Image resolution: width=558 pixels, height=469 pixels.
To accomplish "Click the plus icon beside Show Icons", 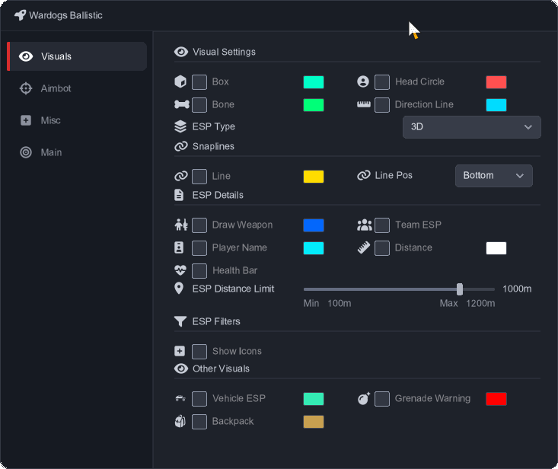I will click(x=180, y=351).
